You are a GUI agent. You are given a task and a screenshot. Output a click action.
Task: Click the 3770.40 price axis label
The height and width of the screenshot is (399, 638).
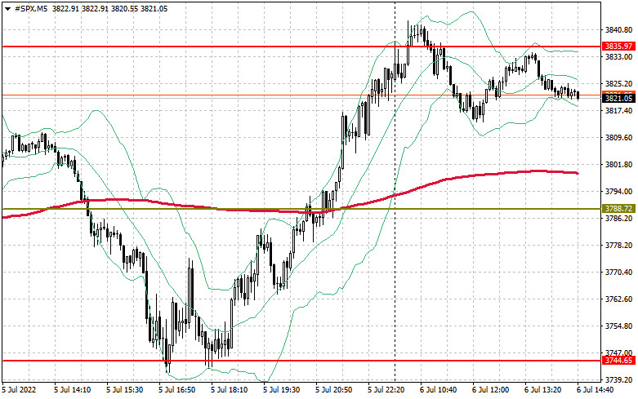point(618,273)
